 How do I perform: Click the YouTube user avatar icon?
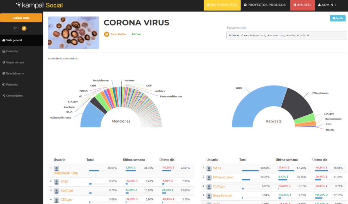pyautogui.click(x=56, y=191)
